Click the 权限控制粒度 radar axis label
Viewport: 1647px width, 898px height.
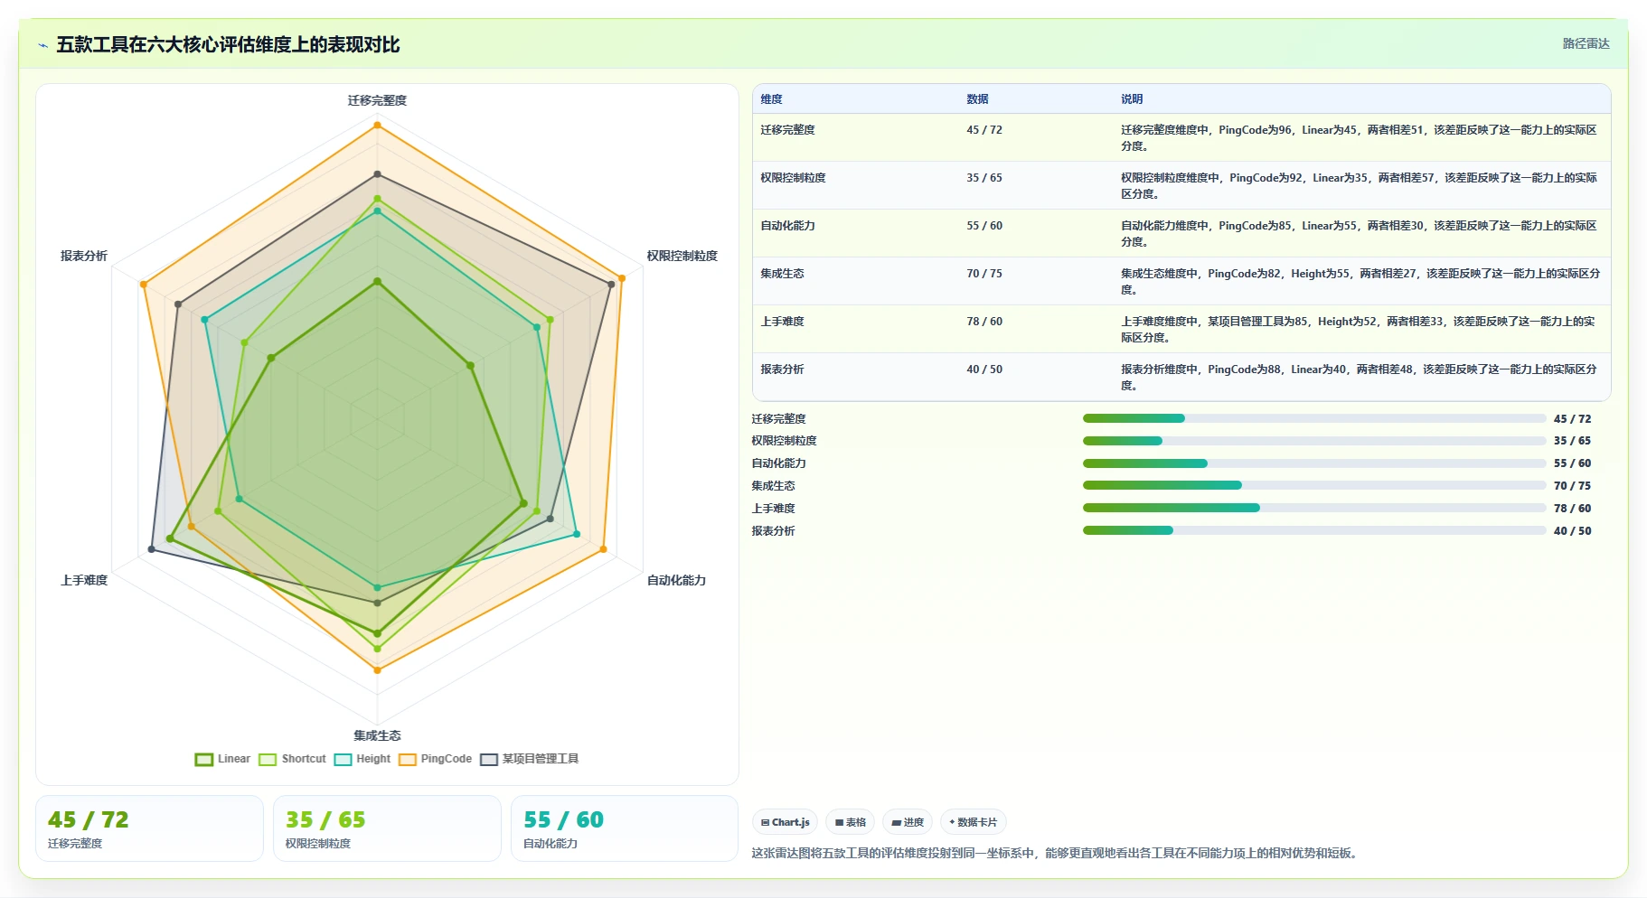tap(682, 256)
